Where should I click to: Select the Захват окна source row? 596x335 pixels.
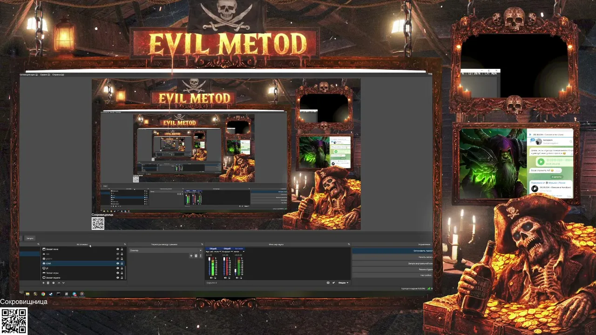click(x=83, y=249)
